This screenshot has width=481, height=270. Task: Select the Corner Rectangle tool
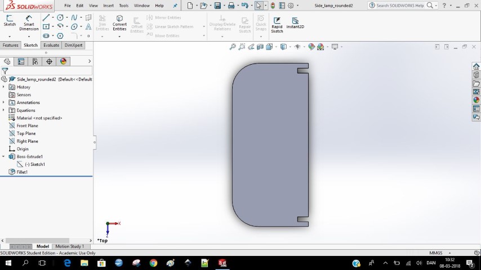46,26
